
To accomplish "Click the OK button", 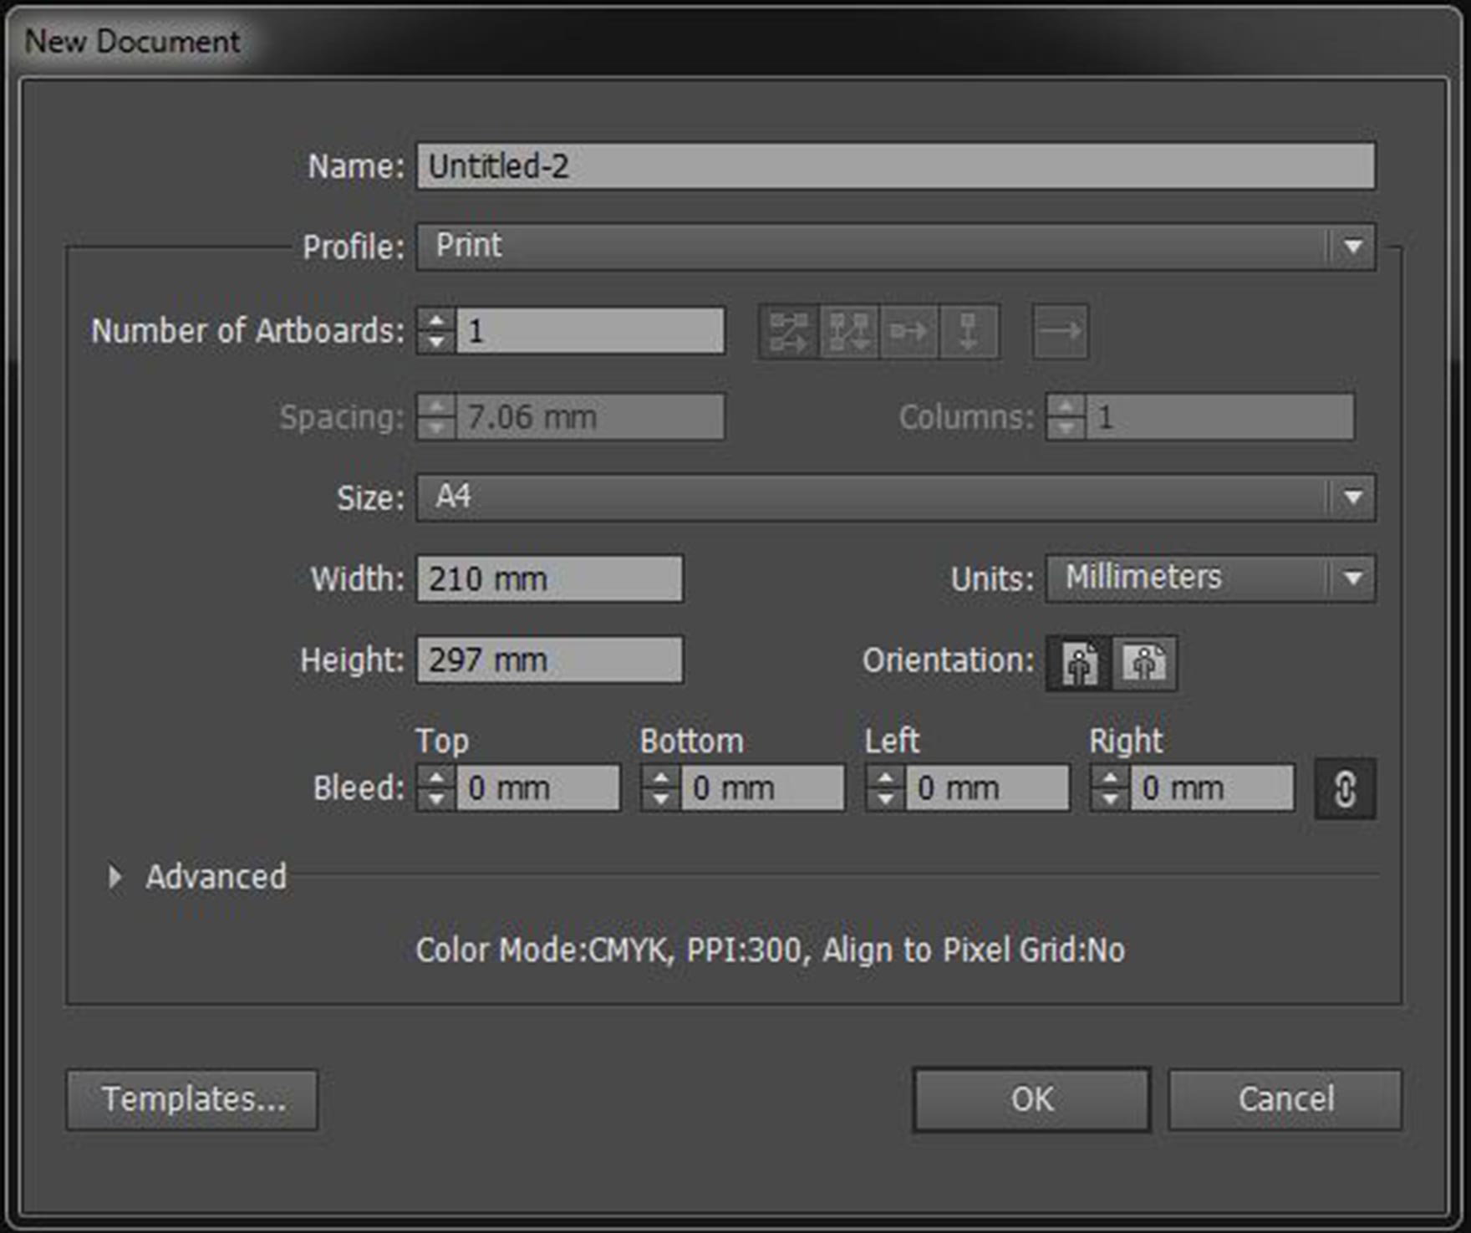I will (1031, 1099).
